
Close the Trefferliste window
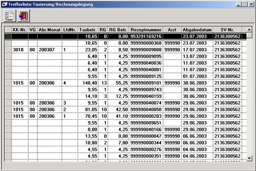[x=251, y=4]
